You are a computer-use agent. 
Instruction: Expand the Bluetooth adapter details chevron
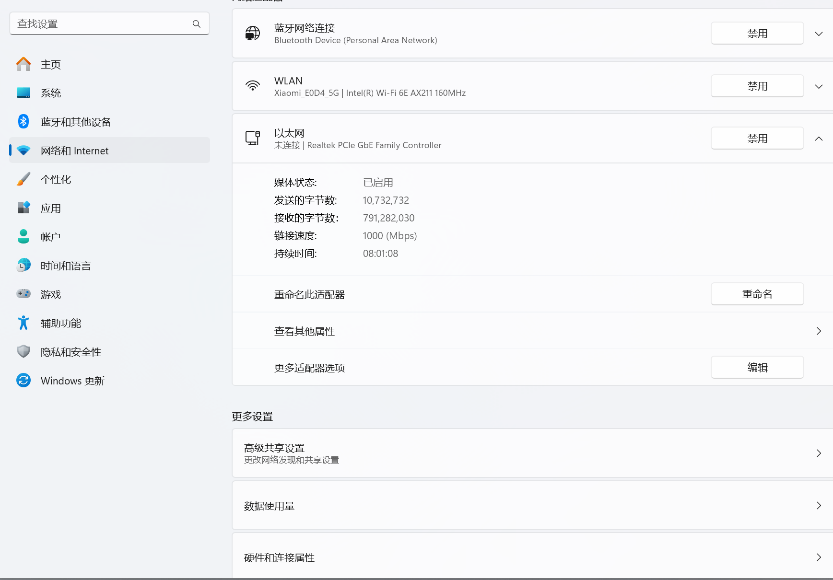[x=818, y=34]
